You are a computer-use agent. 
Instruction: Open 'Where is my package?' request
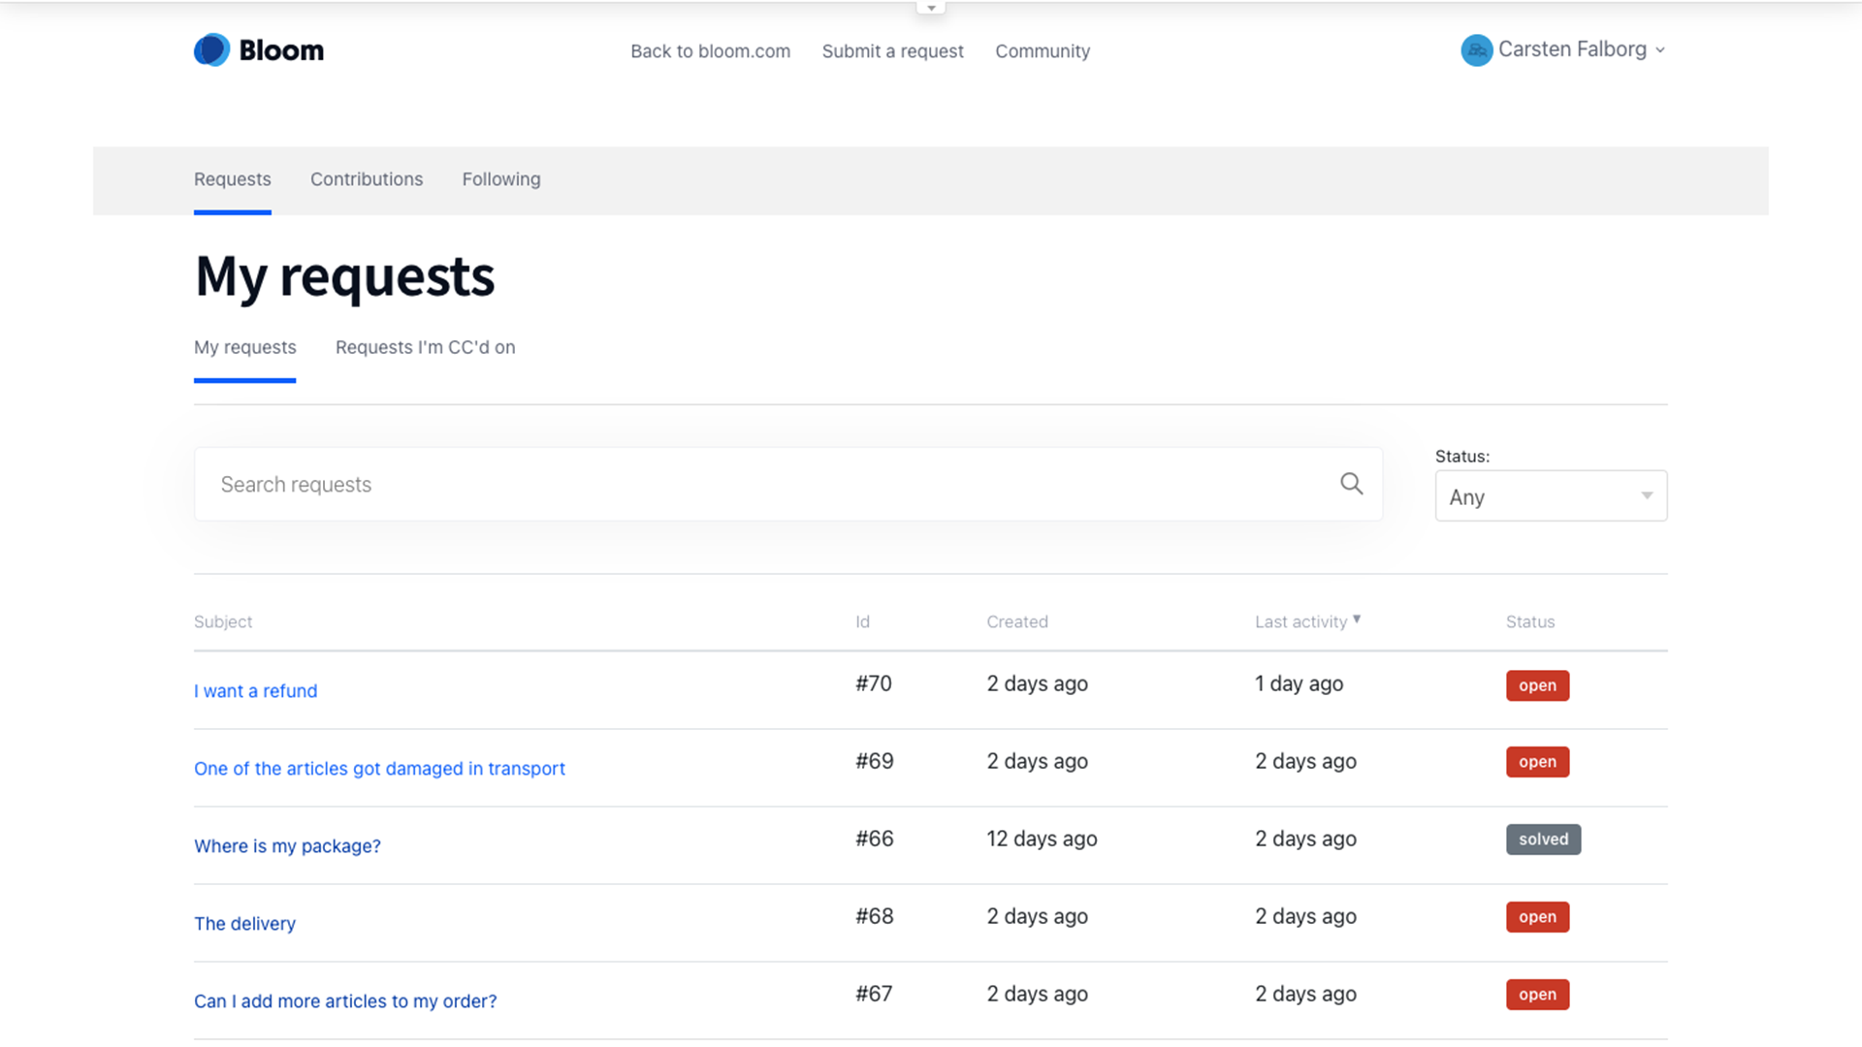point(287,846)
